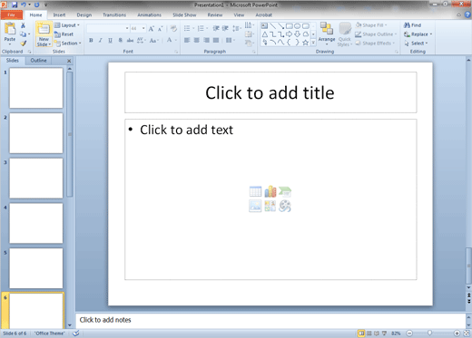Clear all formatting with the eraser icon
Image resolution: width=472 pixels, height=338 pixels.
coord(173,28)
